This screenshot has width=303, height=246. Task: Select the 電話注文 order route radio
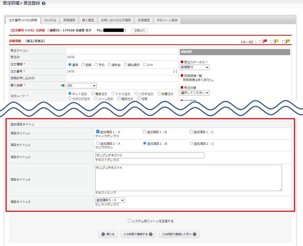(93, 94)
